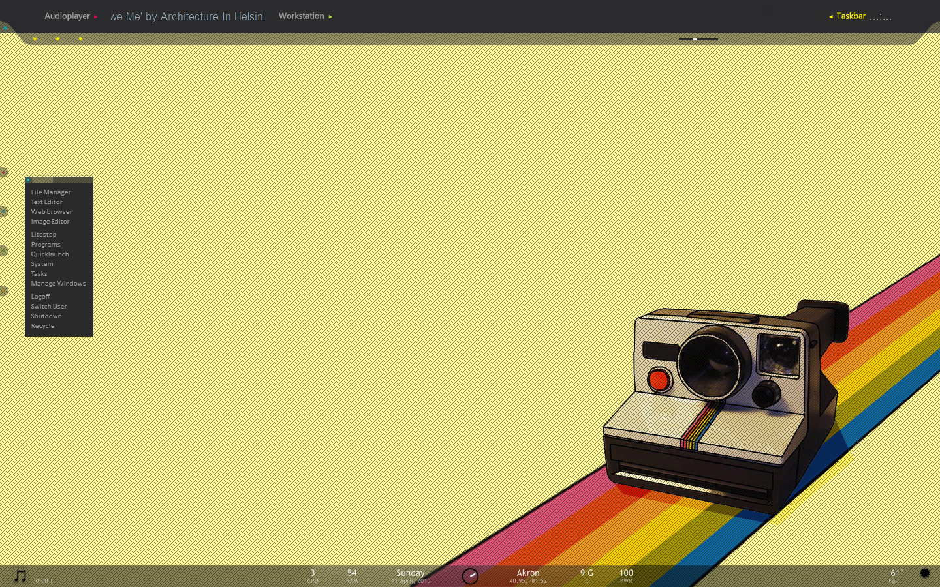Choose Logoff in popup menu
Screen dimensions: 940x587
point(40,296)
